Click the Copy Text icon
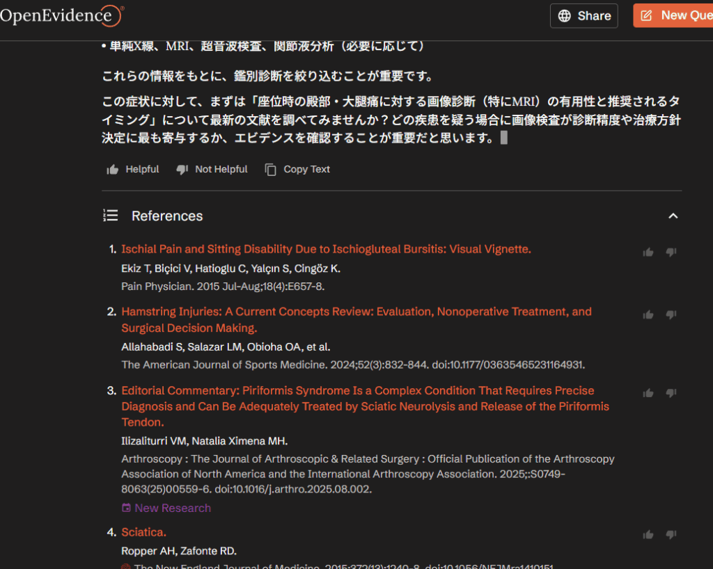 pos(271,170)
